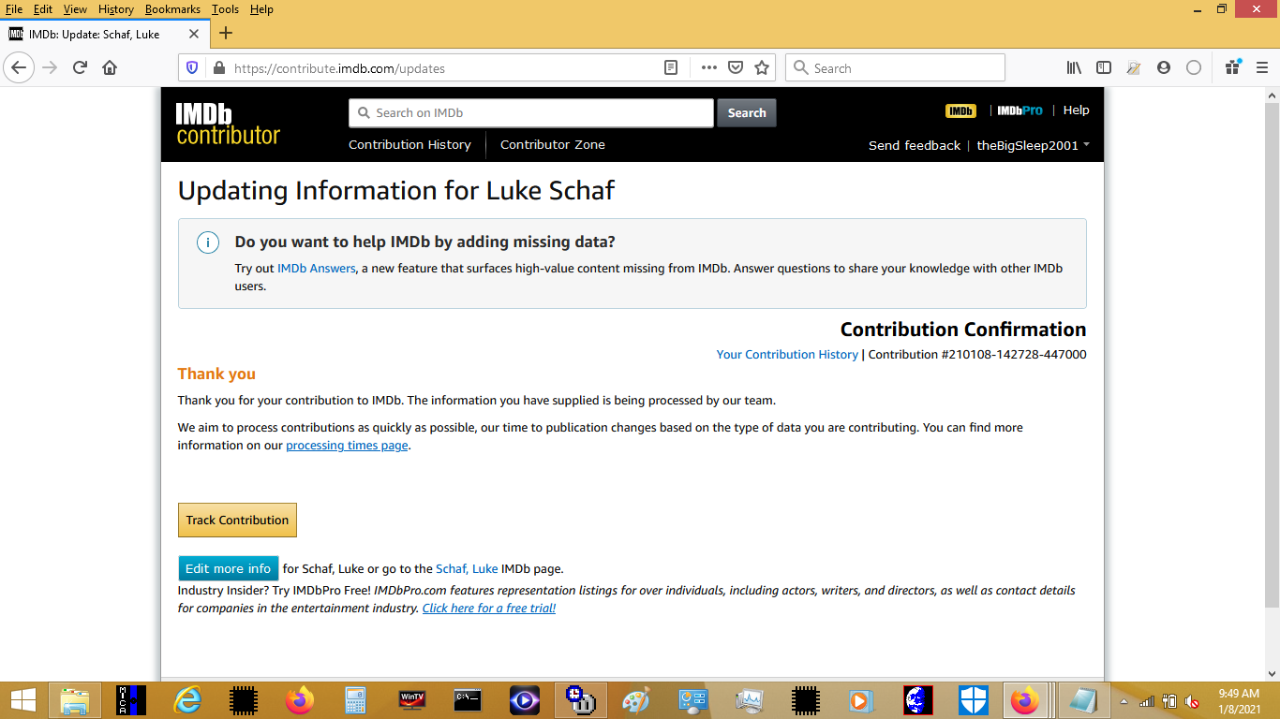The height and width of the screenshot is (719, 1280).
Task: Click the IMDb contributor logo
Action: pyautogui.click(x=228, y=125)
